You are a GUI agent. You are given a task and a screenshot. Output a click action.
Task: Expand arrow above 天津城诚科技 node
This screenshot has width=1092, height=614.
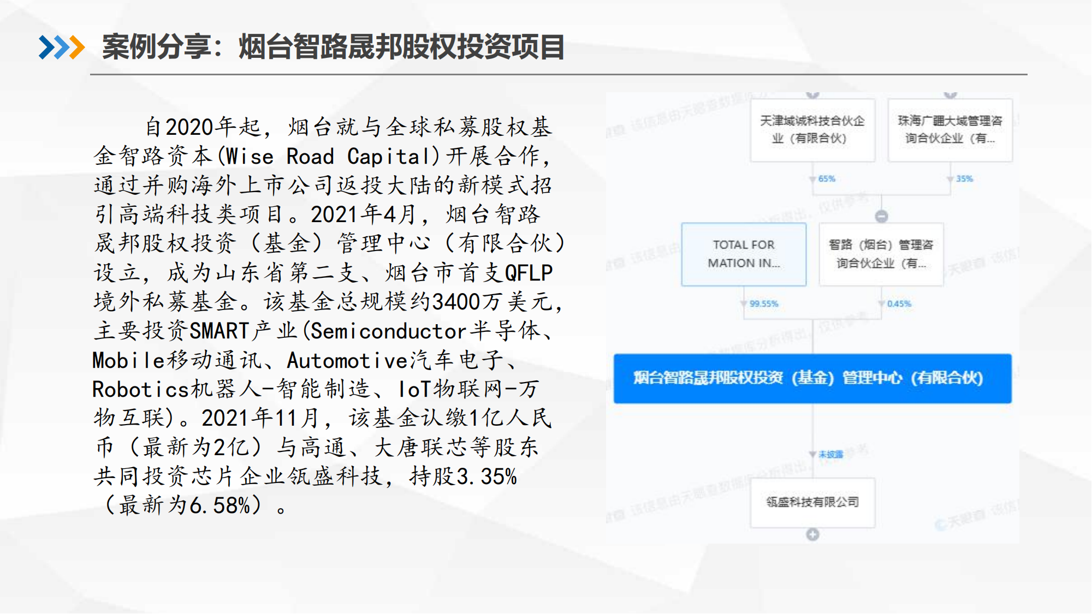812,95
